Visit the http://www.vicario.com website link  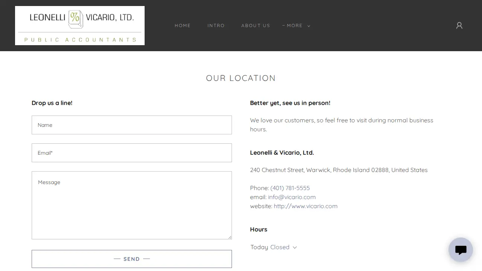click(305, 206)
